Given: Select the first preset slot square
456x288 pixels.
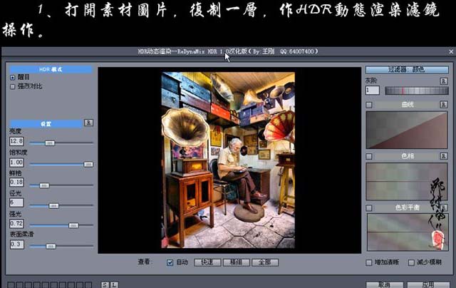Looking at the screenshot, I should click(12, 284).
